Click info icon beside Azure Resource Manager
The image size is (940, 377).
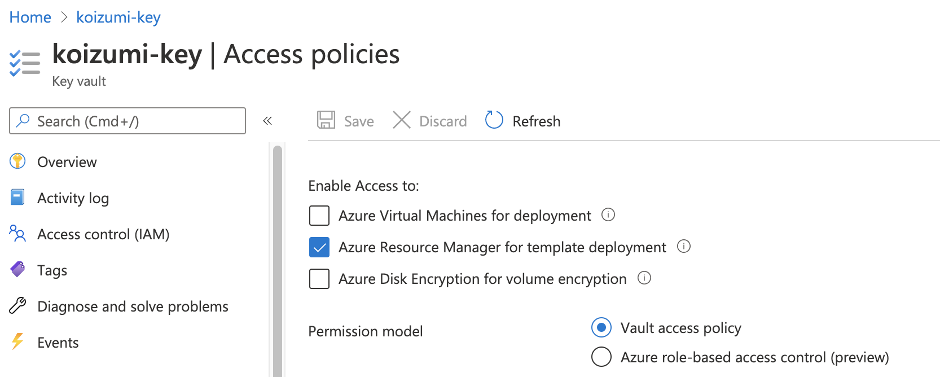684,247
